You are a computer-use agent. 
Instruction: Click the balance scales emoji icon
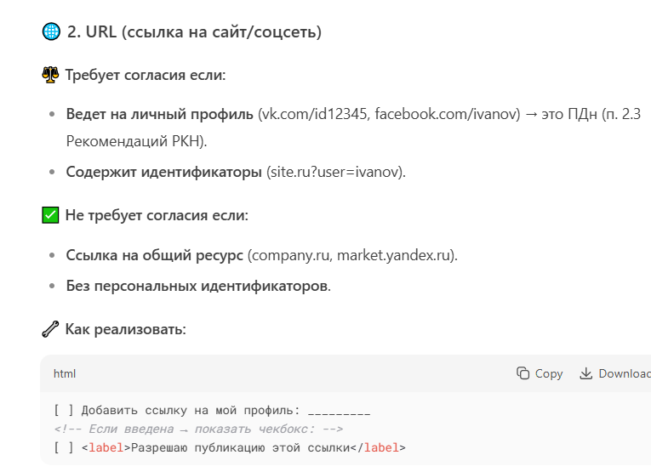coord(50,75)
